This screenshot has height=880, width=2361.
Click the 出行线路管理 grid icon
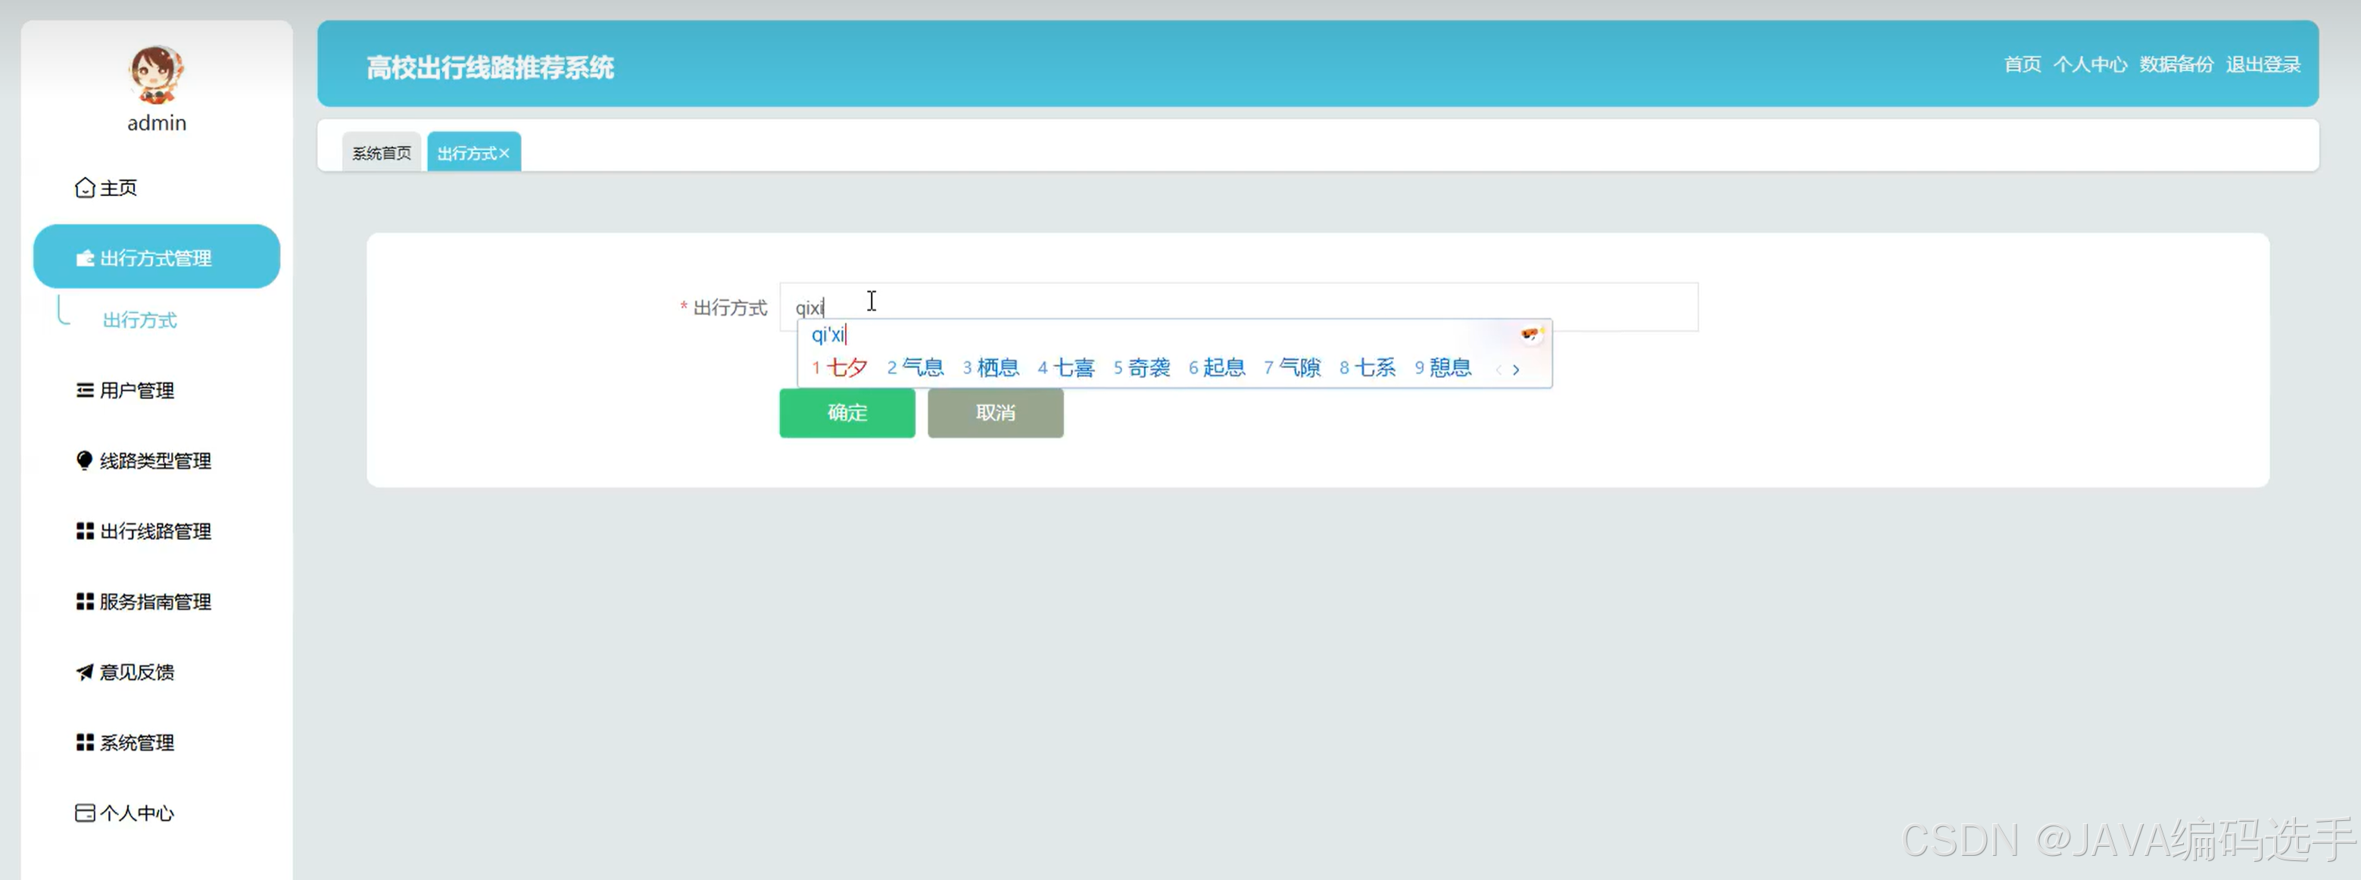point(84,531)
